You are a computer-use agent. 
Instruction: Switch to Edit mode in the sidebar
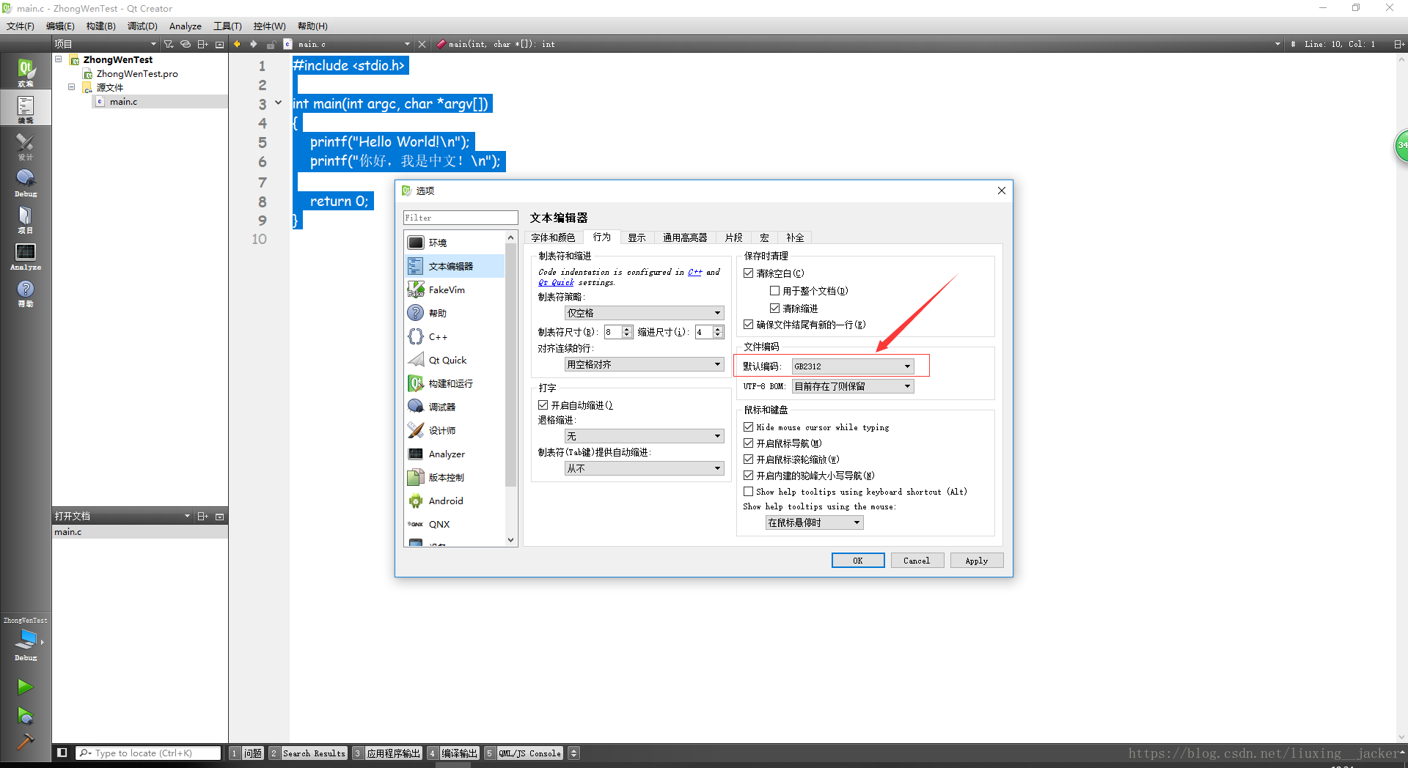click(x=26, y=108)
